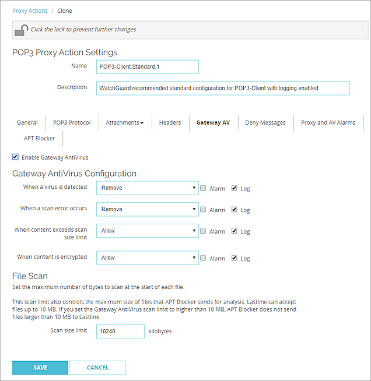Follow the Proxy Actions breadcrumb link
Image resolution: width=371 pixels, height=381 pixels.
[31, 10]
